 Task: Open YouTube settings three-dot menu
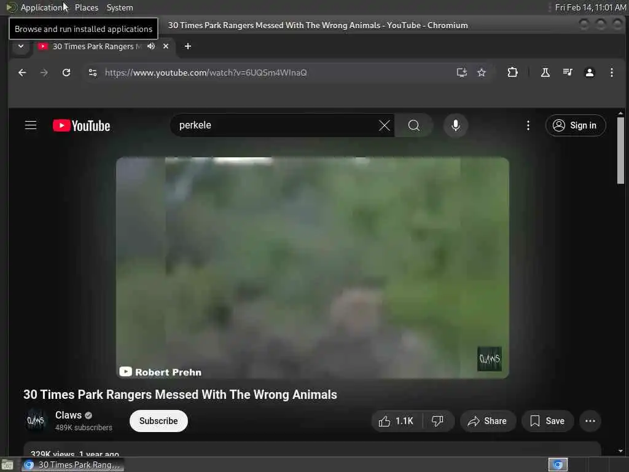(528, 125)
